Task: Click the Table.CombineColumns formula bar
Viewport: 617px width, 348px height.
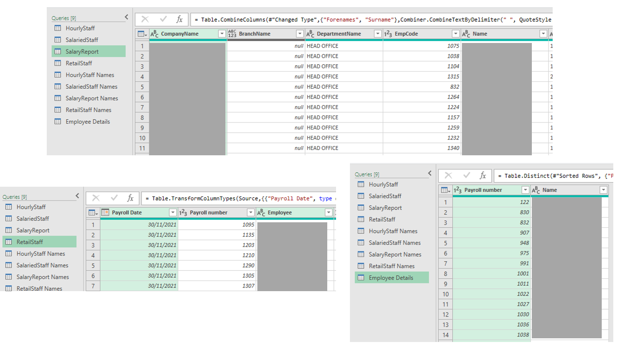Action: point(371,19)
